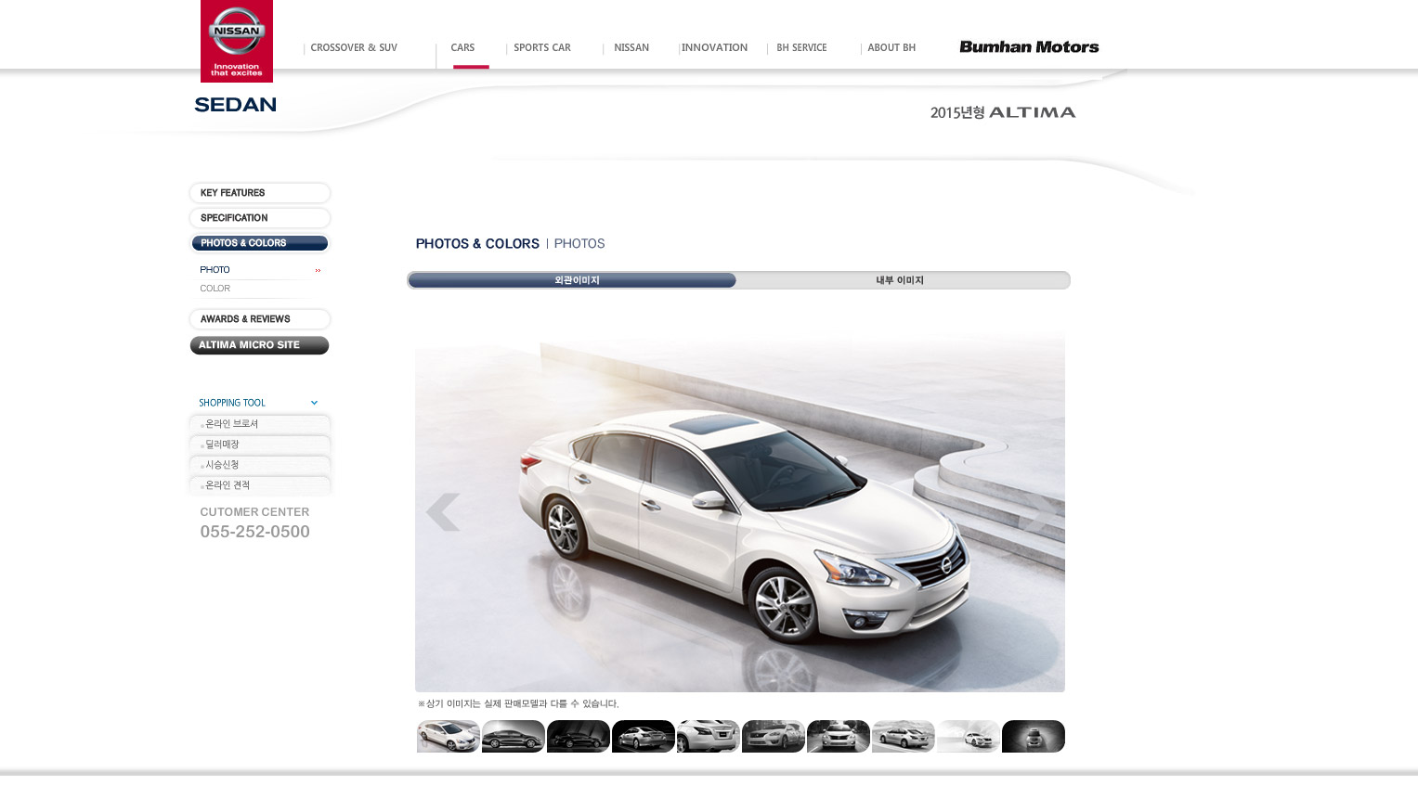The width and height of the screenshot is (1418, 786).
Task: Collapse the Shopping Tool chevron
Action: [314, 403]
